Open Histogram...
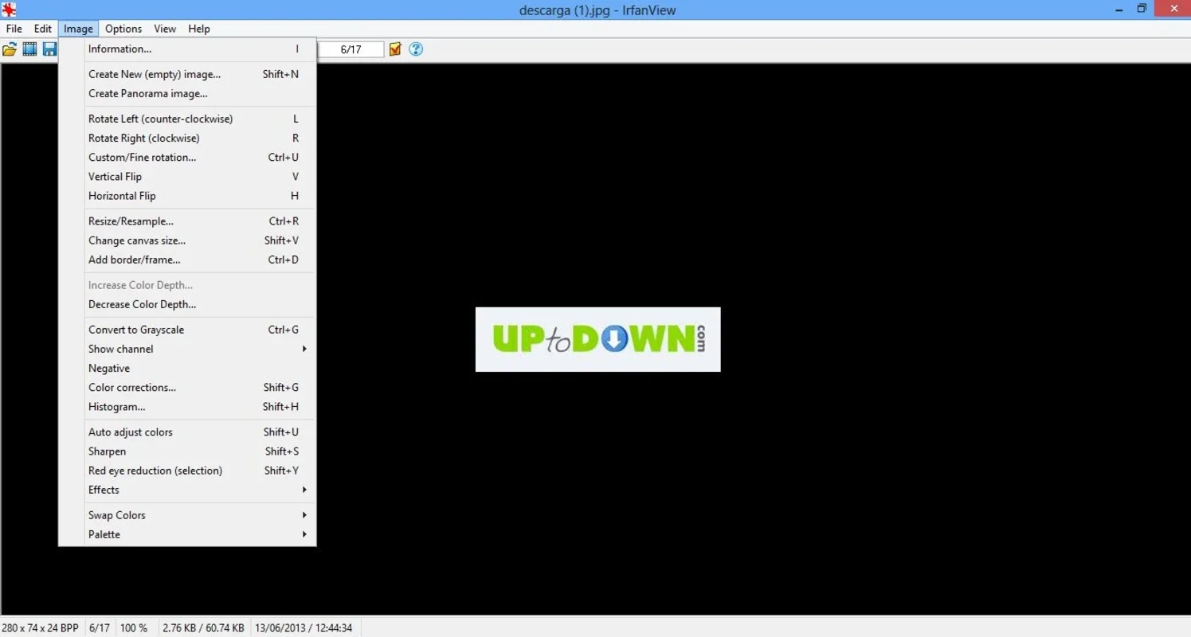This screenshot has width=1191, height=637. [187, 406]
